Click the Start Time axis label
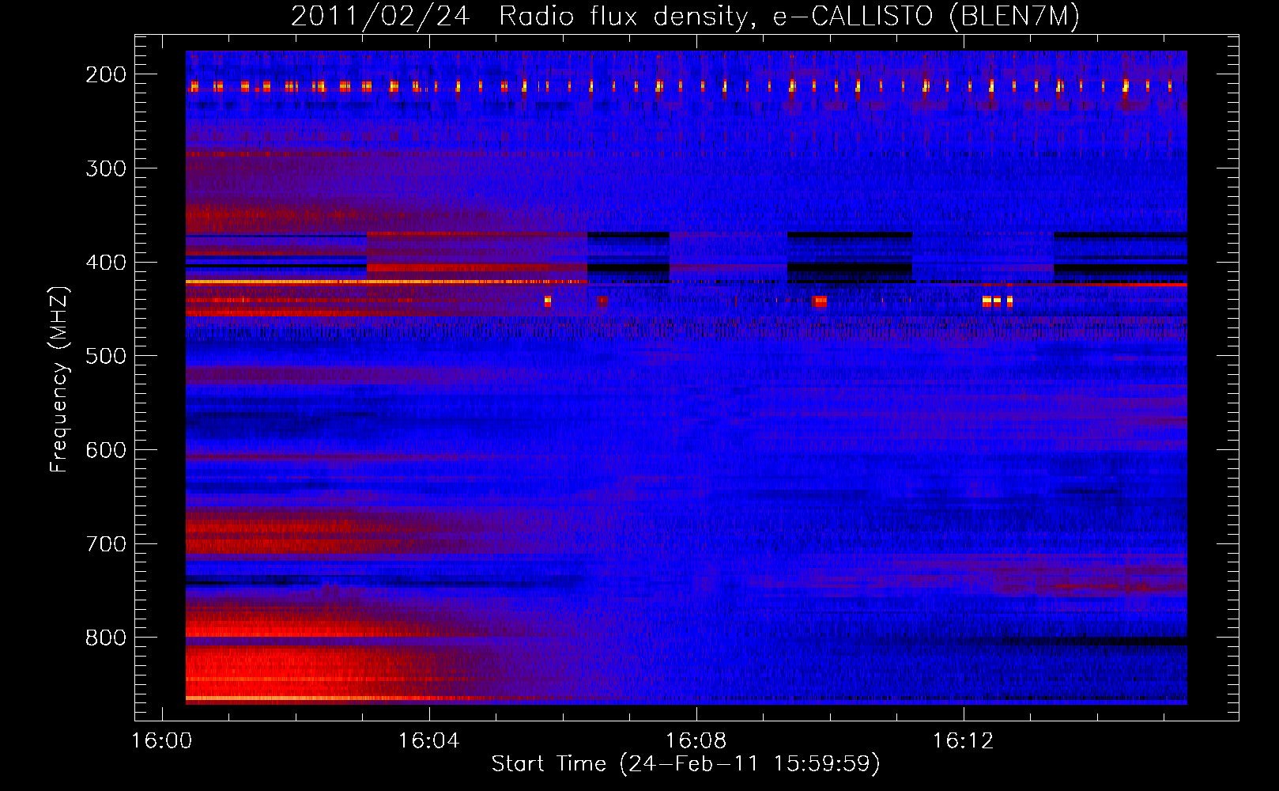 coord(685,764)
